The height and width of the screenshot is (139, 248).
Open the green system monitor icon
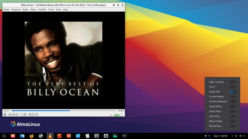[x=115, y=136]
